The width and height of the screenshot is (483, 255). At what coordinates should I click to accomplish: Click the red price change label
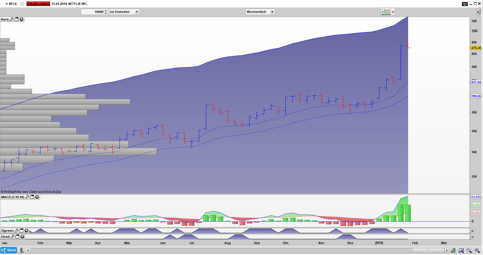[x=38, y=4]
